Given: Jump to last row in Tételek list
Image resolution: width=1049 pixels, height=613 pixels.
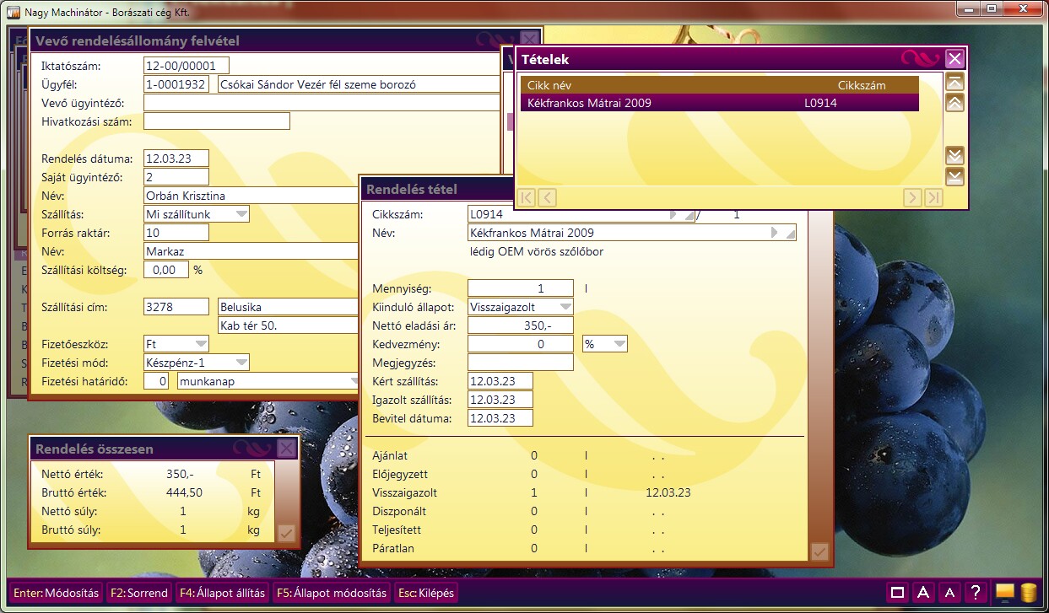Looking at the screenshot, I should pos(954,176).
